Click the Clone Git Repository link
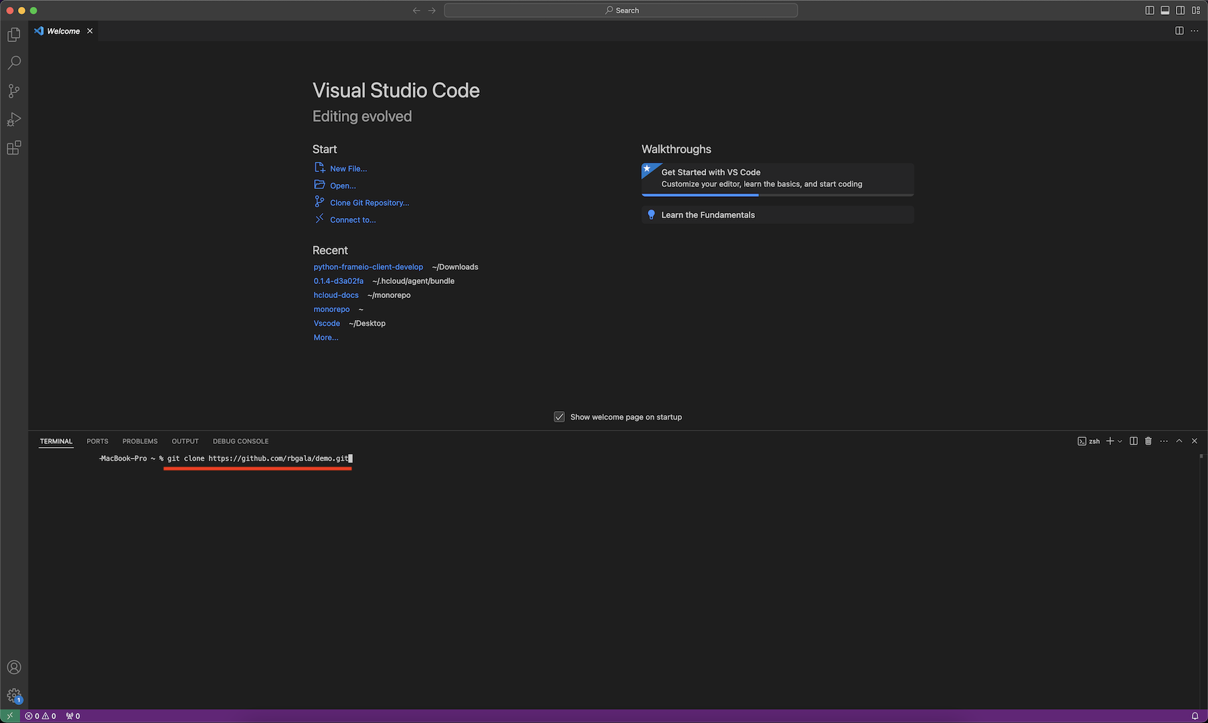Viewport: 1208px width, 723px height. (369, 203)
